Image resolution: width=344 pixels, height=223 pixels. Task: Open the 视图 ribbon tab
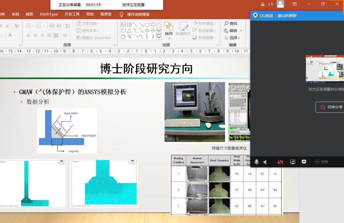[30, 14]
